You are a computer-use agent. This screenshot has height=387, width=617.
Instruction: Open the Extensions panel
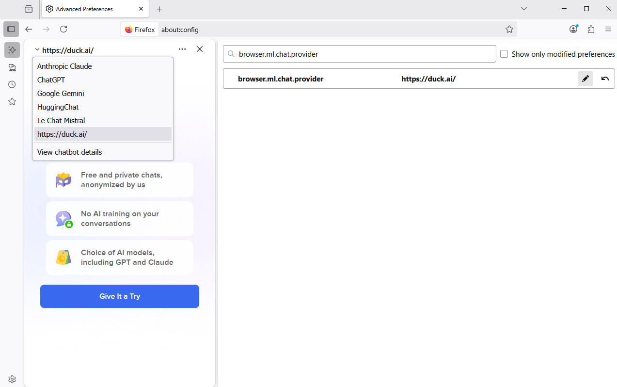[x=591, y=29]
